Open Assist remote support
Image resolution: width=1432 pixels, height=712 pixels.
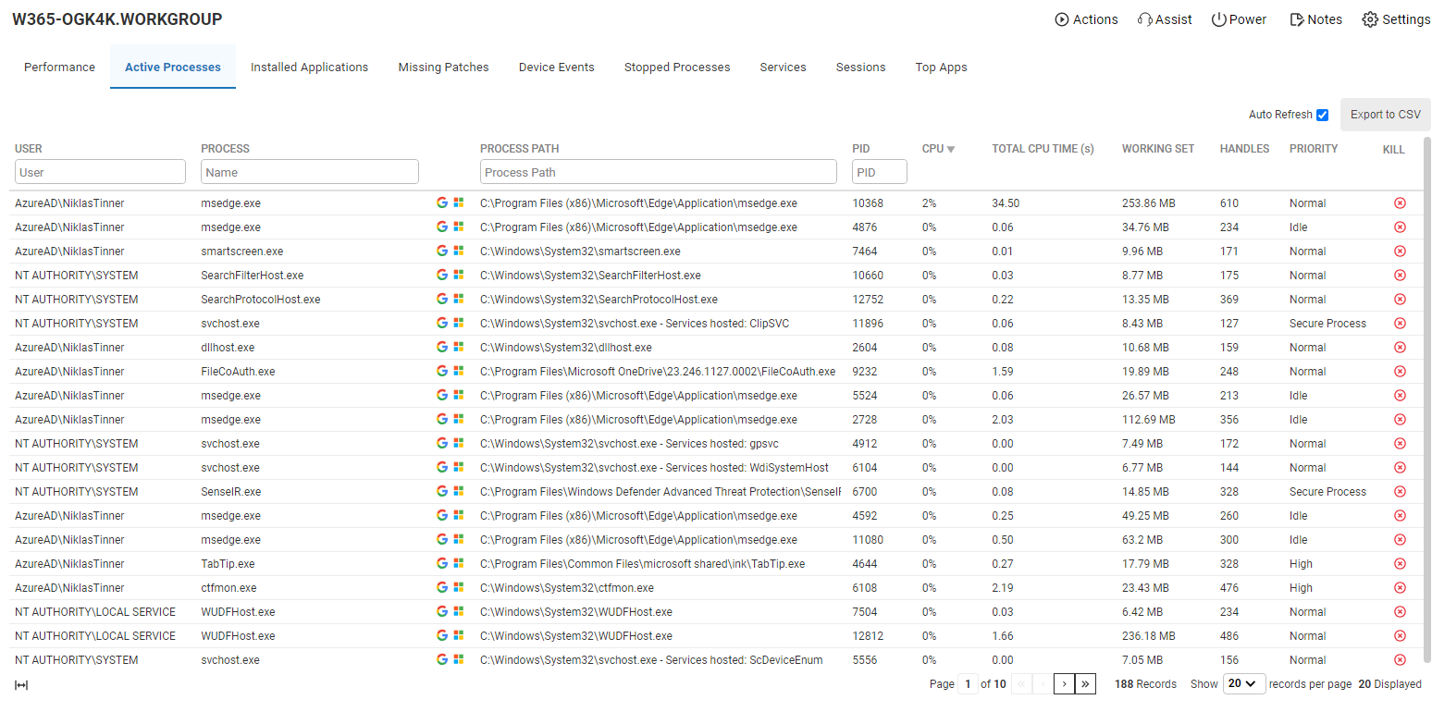point(1165,19)
